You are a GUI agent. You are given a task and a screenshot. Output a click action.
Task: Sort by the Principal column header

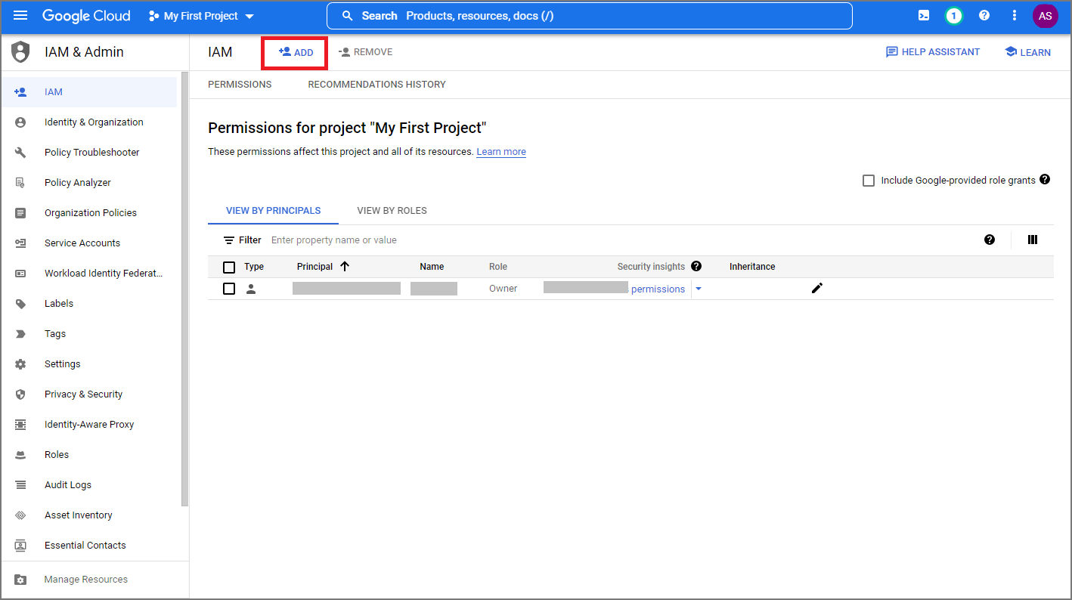[x=323, y=267]
